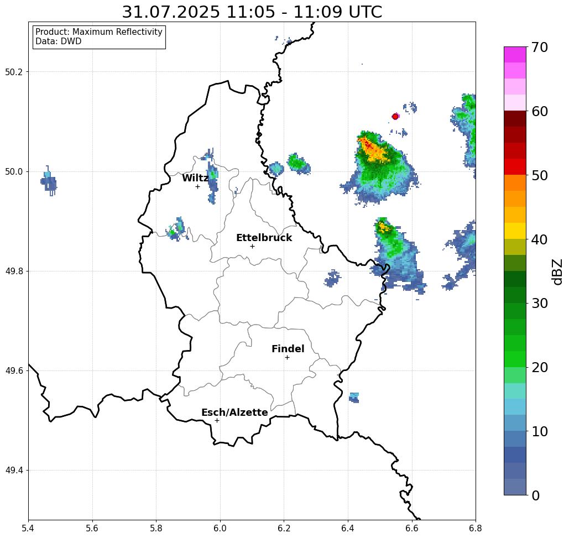
Task: Click the longitude axis label 6.0
Action: point(220,528)
